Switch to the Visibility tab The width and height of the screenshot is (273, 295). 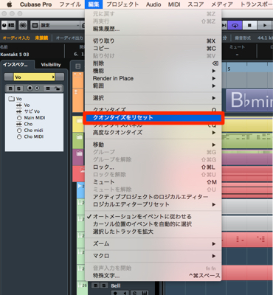click(x=51, y=65)
